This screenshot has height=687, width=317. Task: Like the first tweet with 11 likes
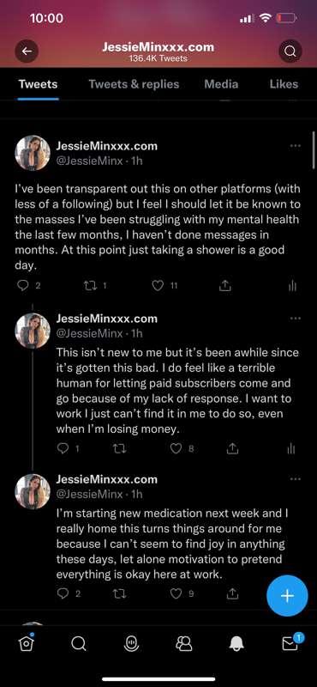coord(158,286)
